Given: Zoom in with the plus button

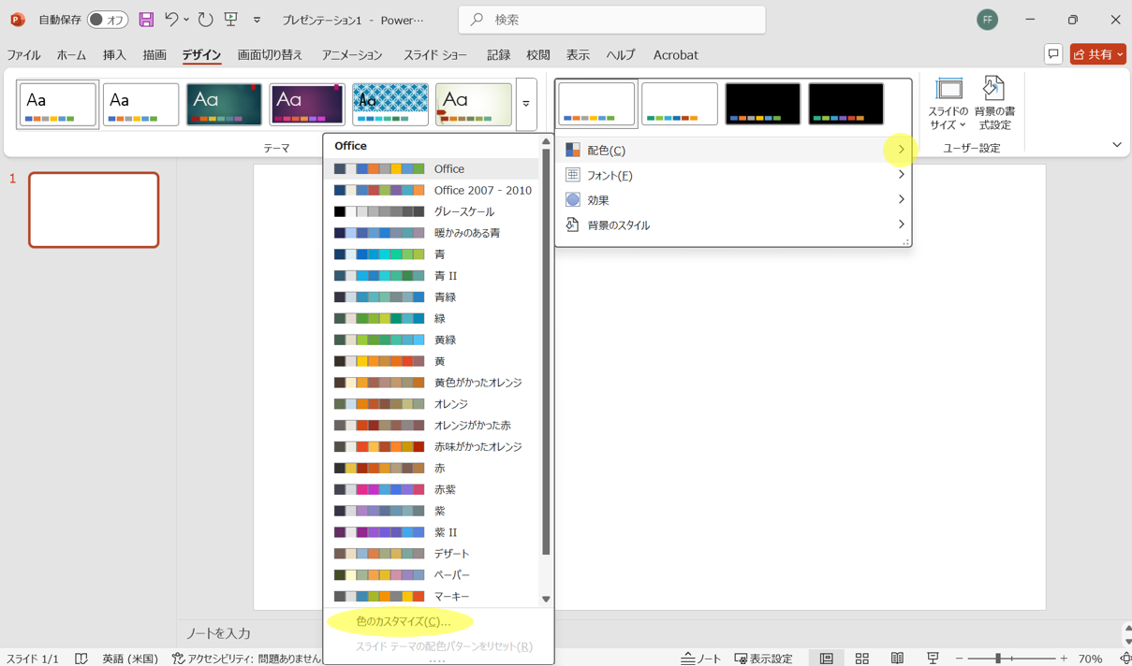Looking at the screenshot, I should coord(1064,659).
